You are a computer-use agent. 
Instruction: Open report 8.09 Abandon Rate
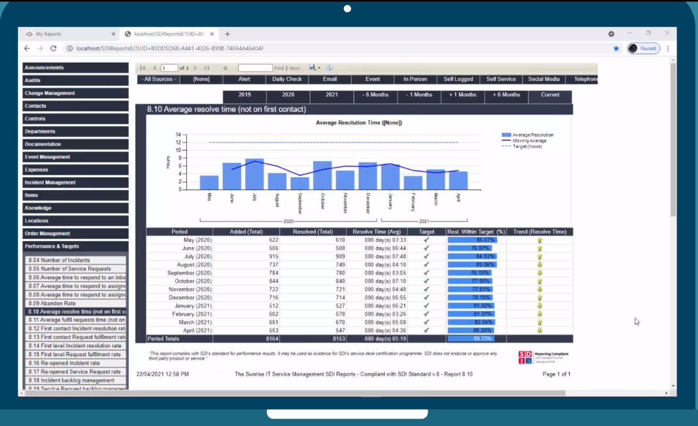pos(76,303)
